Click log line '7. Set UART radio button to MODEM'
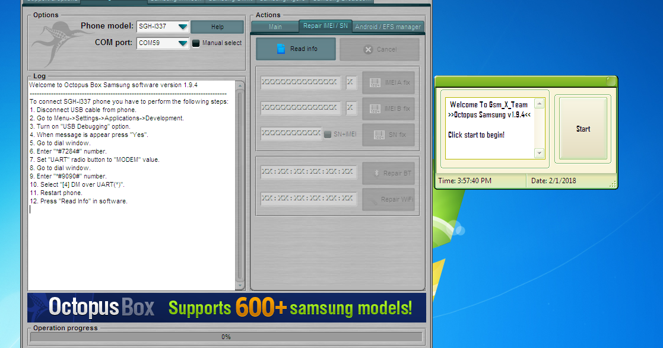 94,160
